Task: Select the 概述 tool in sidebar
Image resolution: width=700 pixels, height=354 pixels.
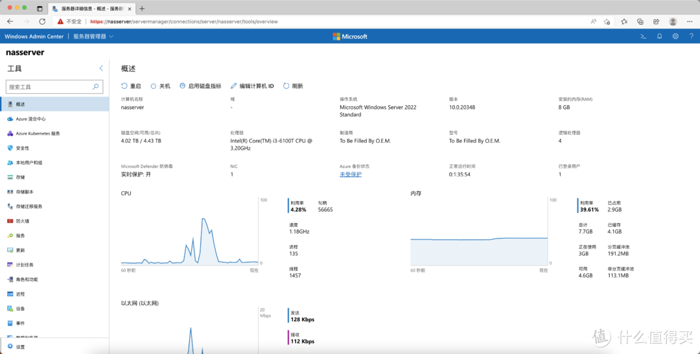Action: click(x=54, y=104)
